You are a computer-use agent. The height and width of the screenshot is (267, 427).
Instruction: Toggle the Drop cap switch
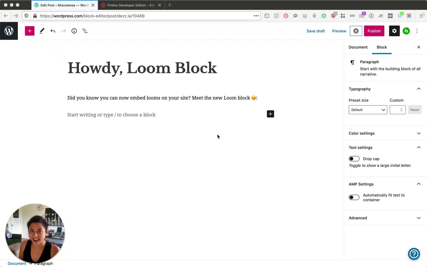(x=354, y=159)
